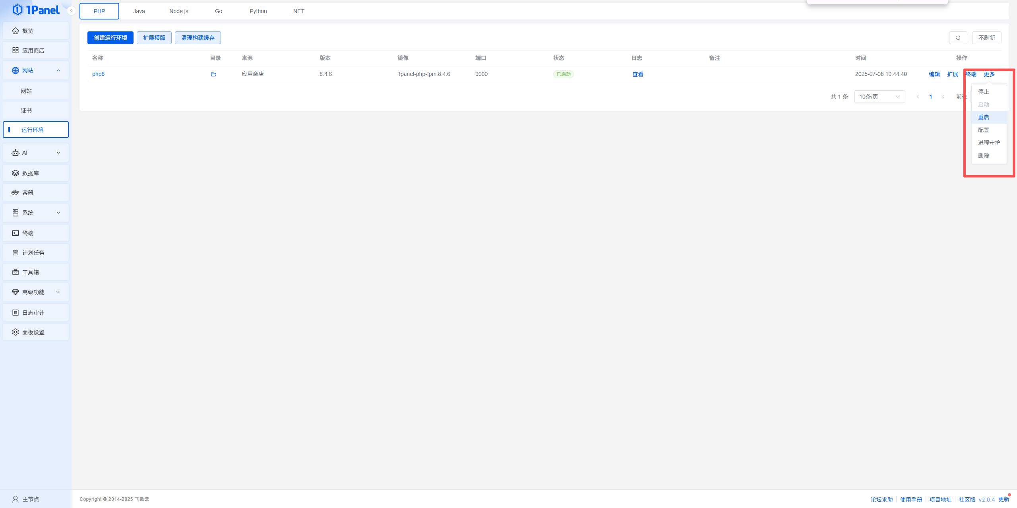The height and width of the screenshot is (508, 1017).
Task: Open the php8 directory folder icon
Action: [214, 74]
